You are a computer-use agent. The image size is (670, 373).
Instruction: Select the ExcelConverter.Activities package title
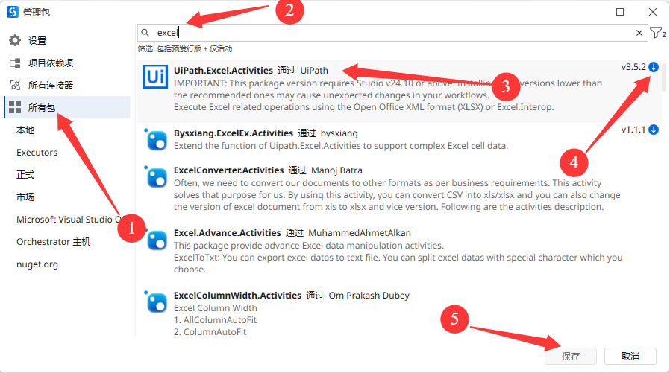tap(228, 170)
